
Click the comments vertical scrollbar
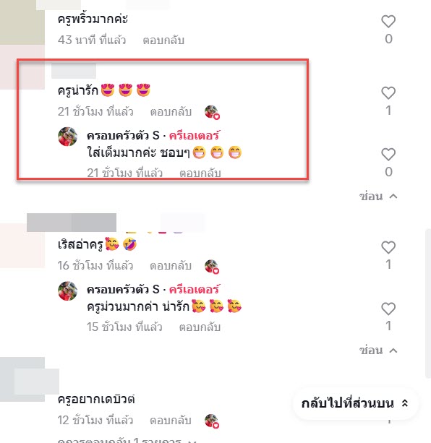coord(428,304)
